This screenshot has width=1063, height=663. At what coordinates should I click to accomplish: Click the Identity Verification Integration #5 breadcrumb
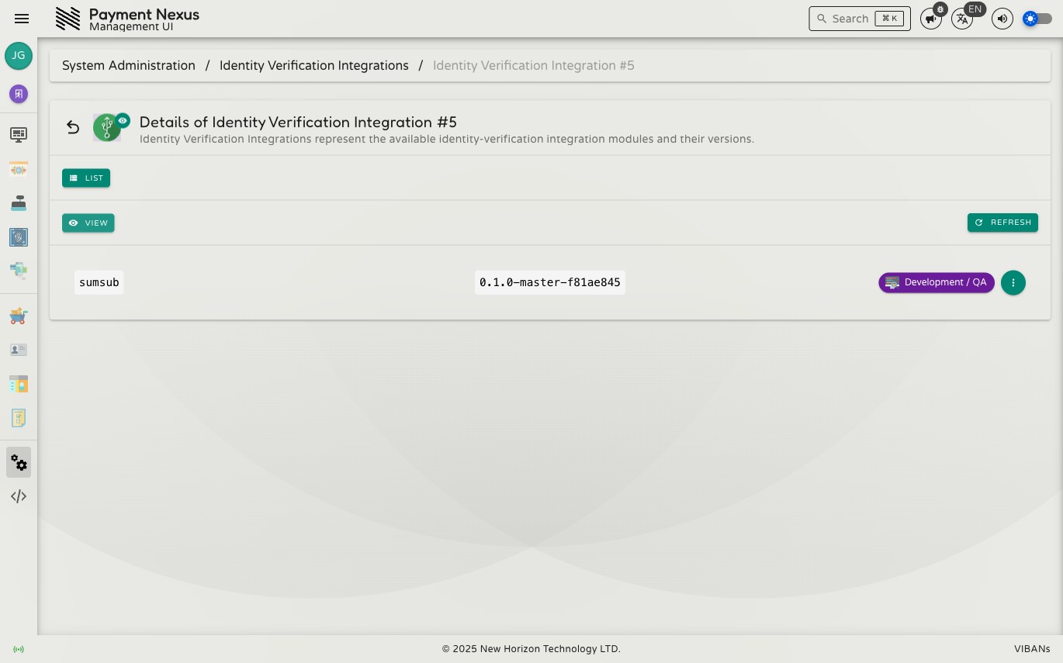click(534, 66)
